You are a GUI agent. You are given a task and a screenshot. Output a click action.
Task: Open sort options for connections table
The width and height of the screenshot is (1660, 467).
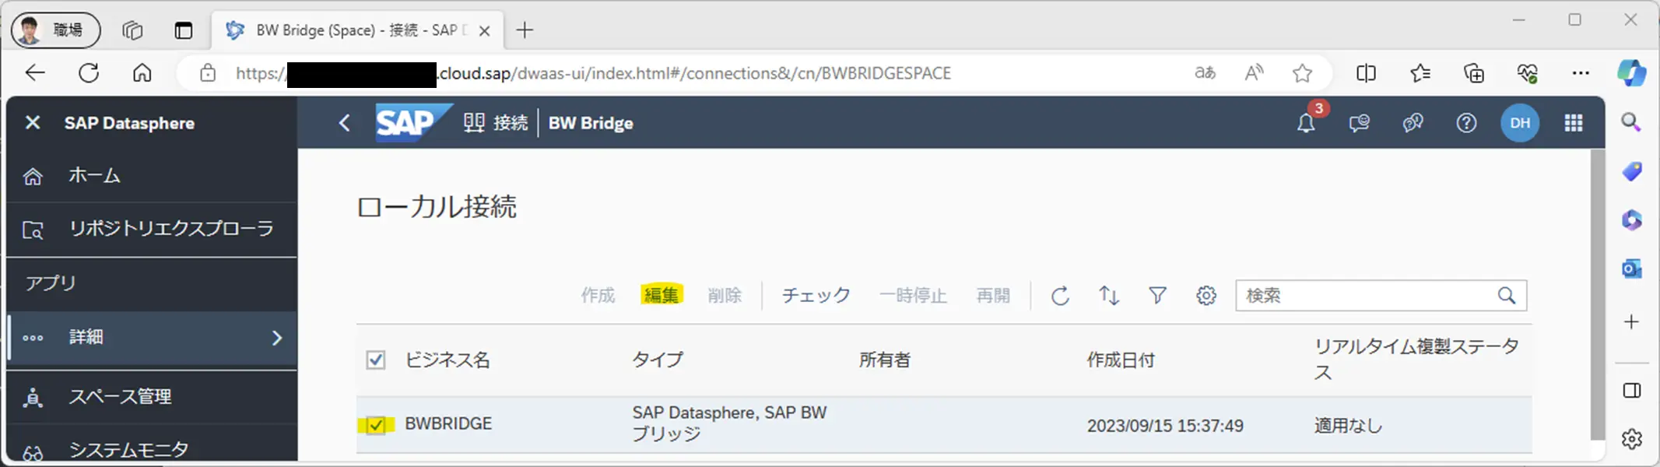pos(1109,296)
